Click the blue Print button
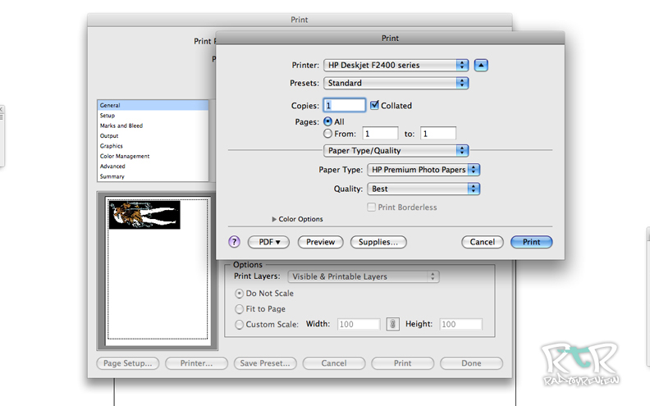This screenshot has height=406, width=650. [531, 242]
